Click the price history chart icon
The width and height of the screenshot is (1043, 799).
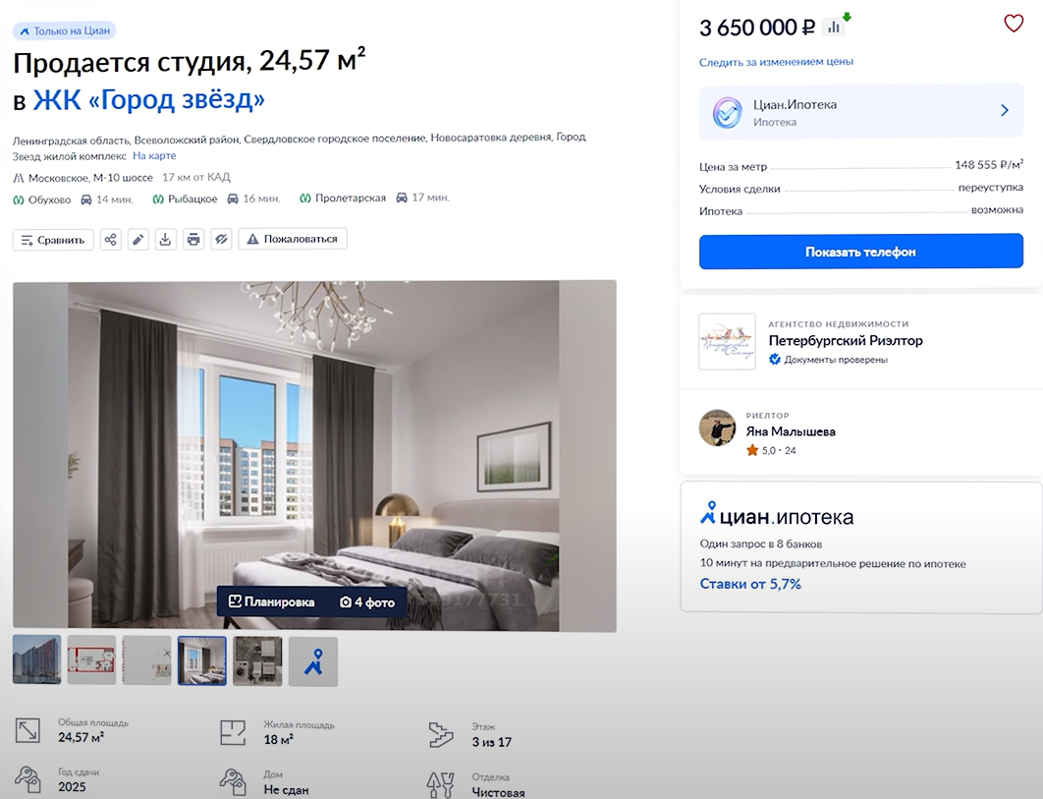pyautogui.click(x=834, y=28)
